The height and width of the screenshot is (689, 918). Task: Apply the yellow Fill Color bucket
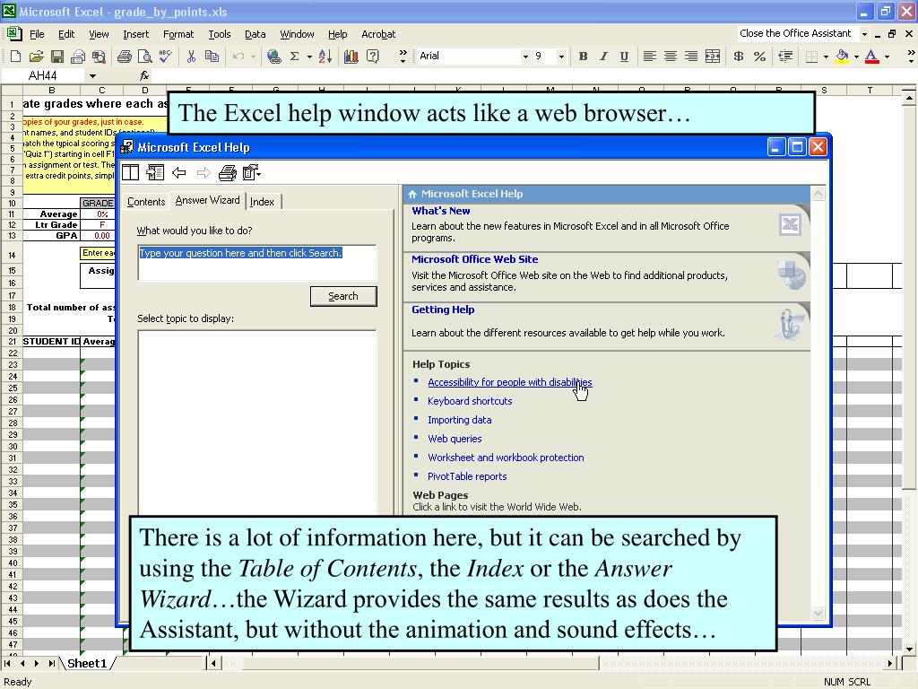pos(842,57)
